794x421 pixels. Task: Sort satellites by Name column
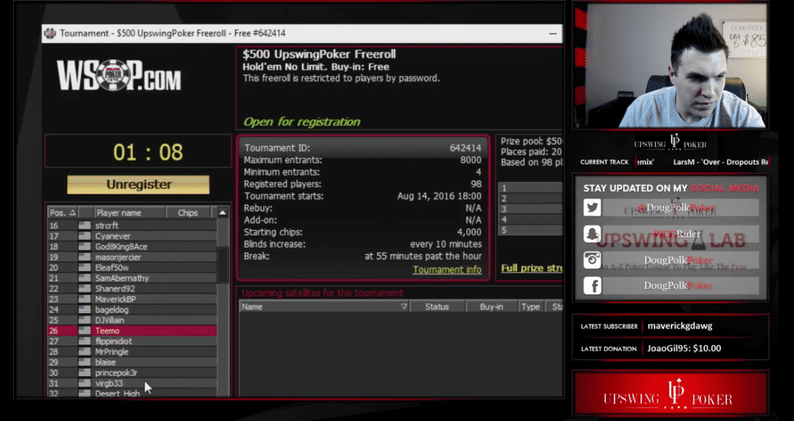325,306
